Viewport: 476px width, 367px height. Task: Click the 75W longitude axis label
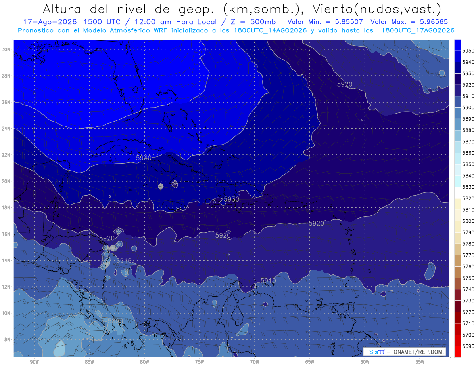coord(200,362)
